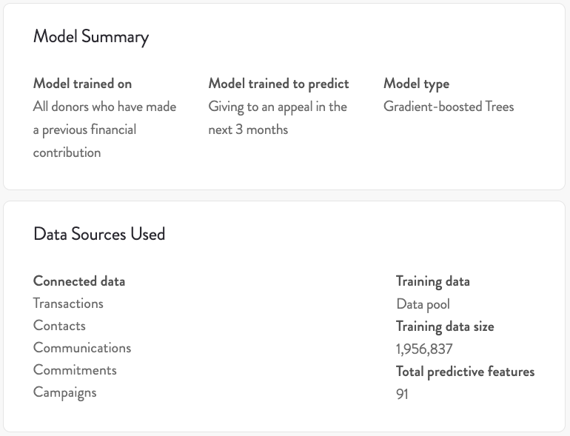Click the Model trained to predict label

[x=278, y=84]
